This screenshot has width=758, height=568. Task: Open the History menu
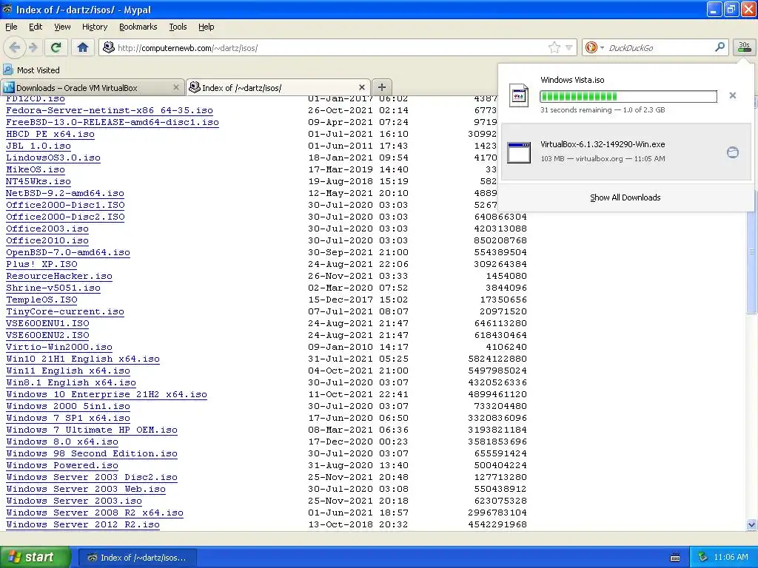[x=94, y=27]
